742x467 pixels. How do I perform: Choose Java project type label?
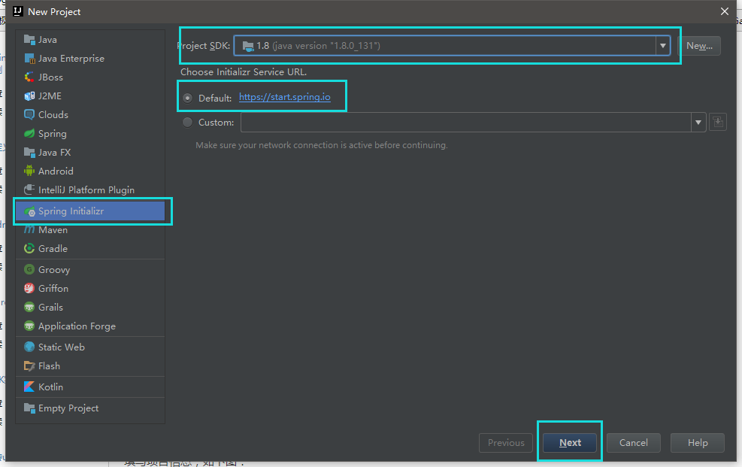tap(47, 40)
